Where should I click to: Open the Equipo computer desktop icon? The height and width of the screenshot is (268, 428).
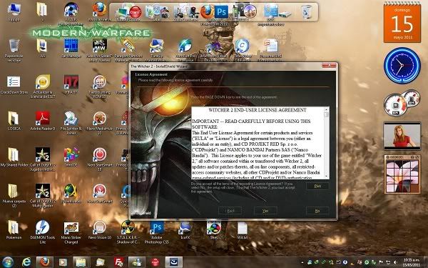[14, 11]
